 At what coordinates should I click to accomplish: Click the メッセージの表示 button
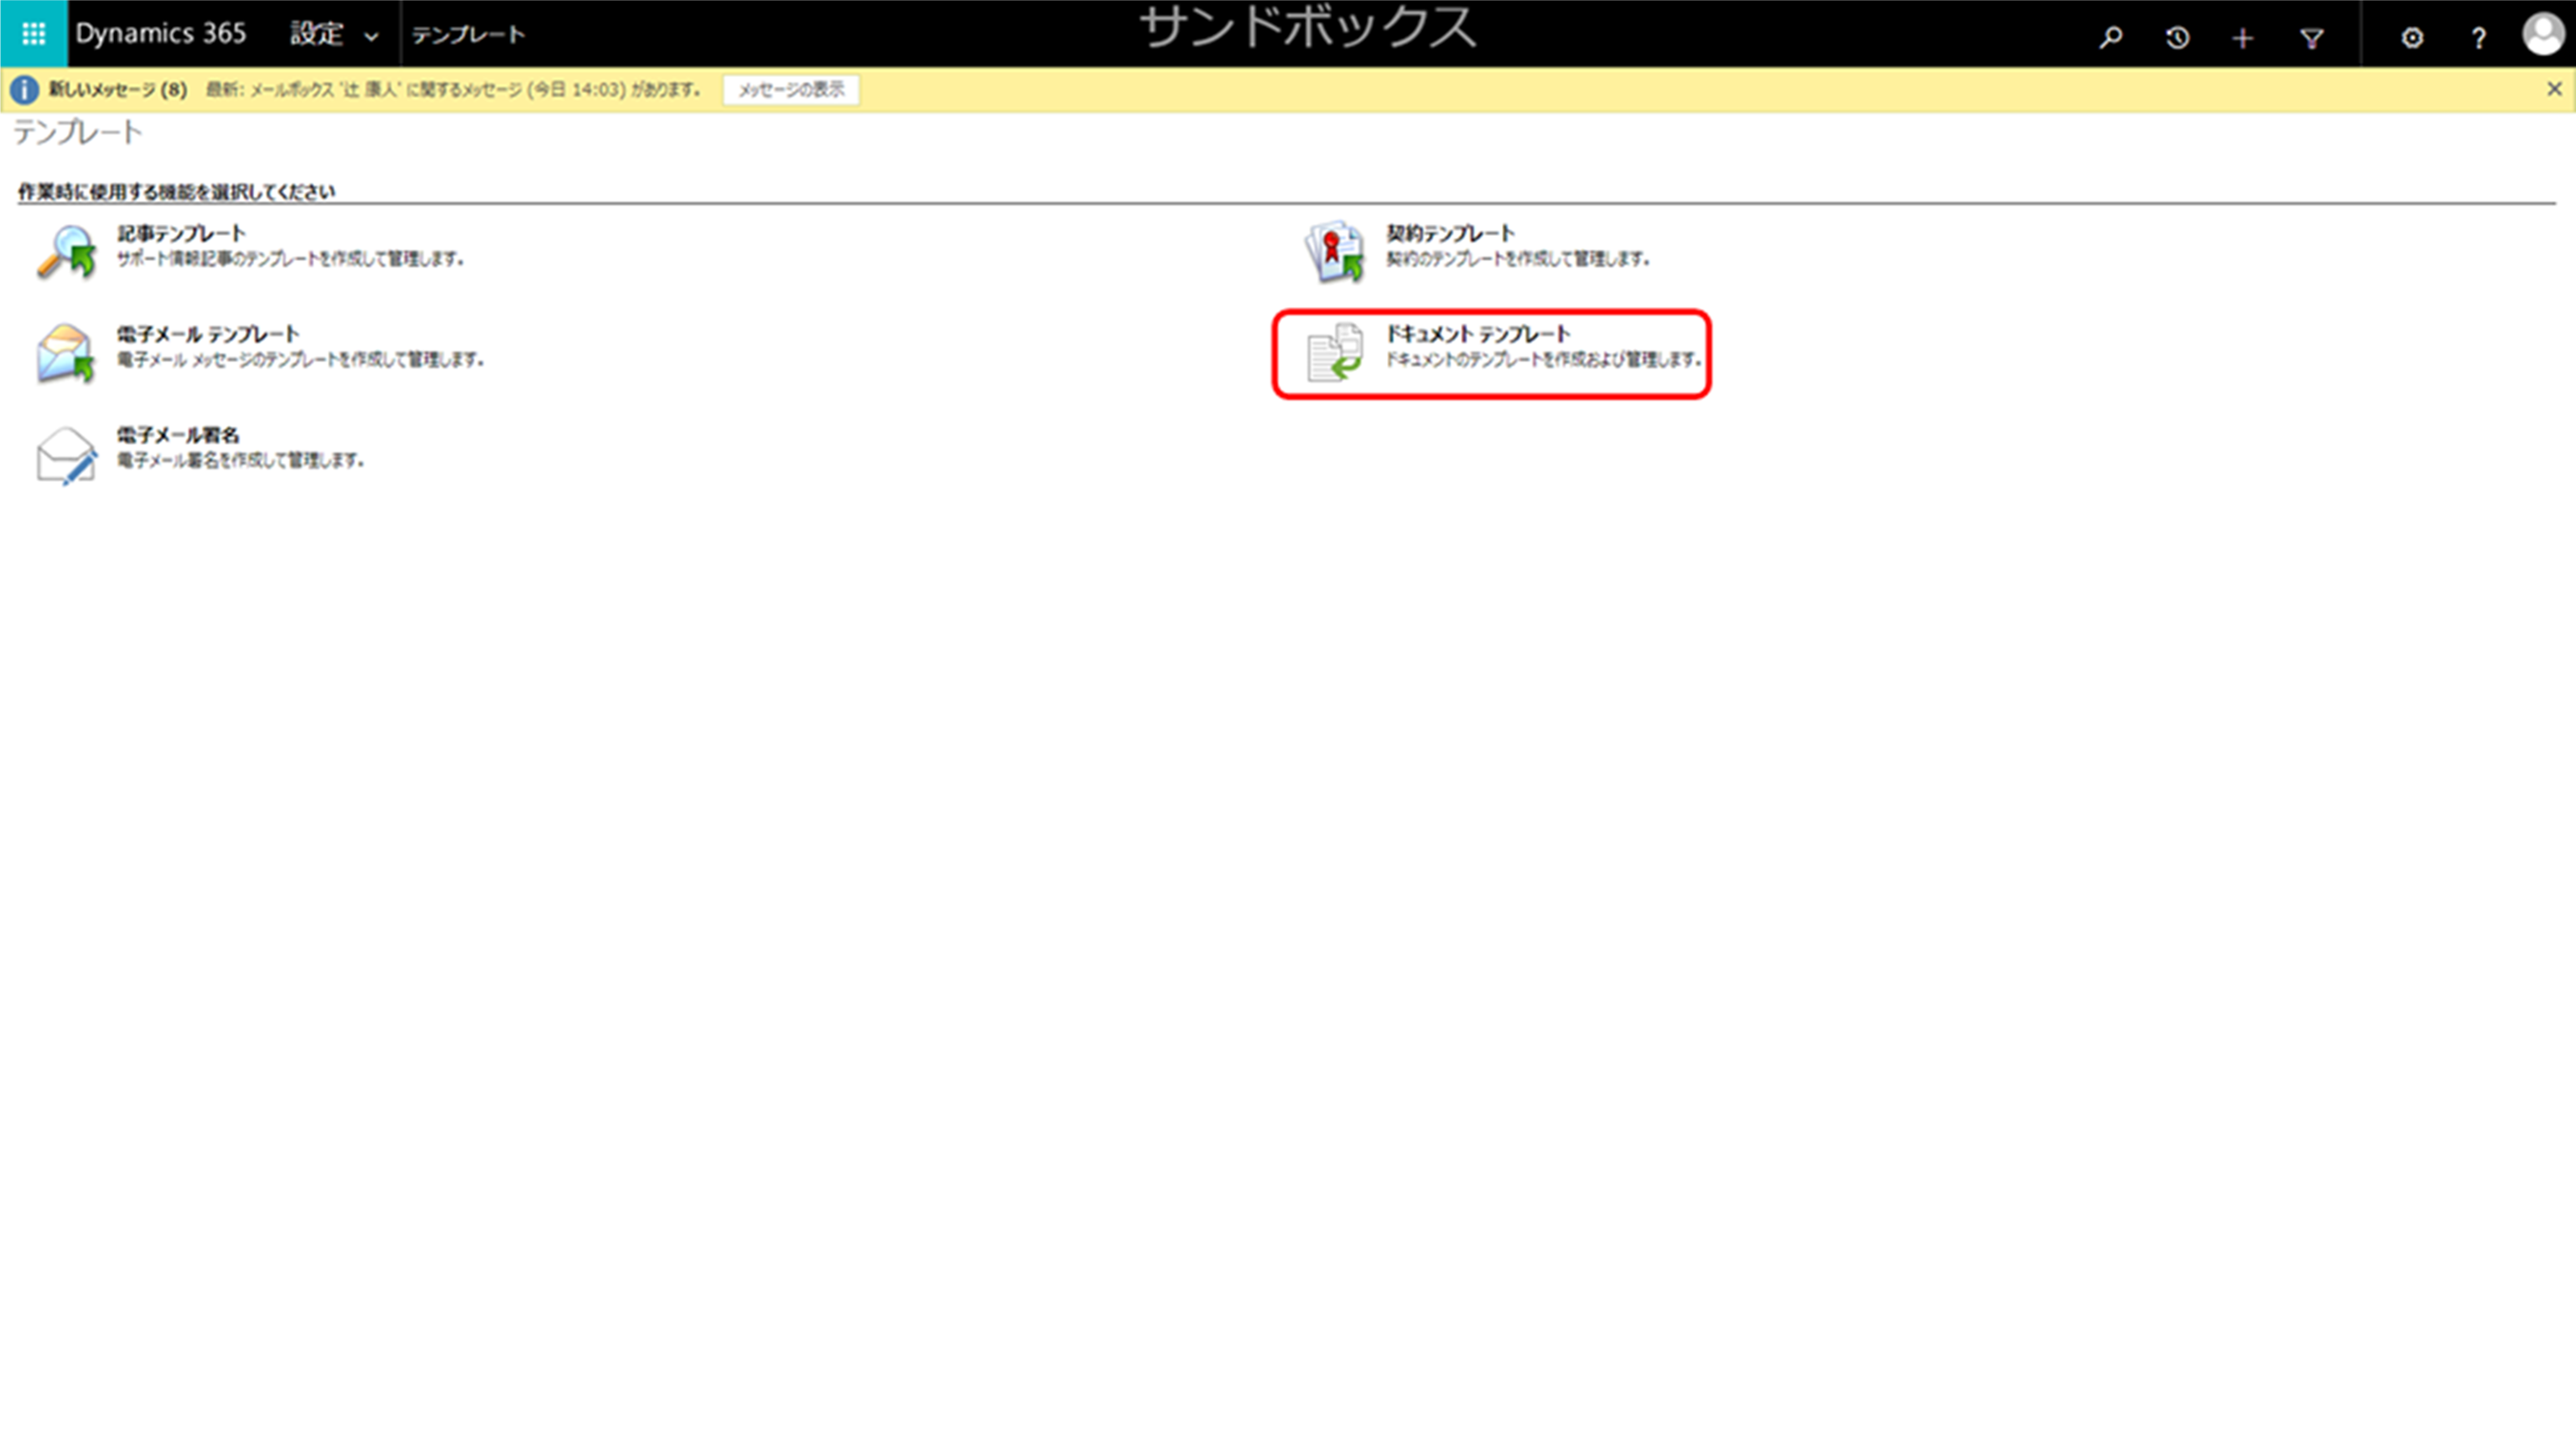pyautogui.click(x=791, y=90)
